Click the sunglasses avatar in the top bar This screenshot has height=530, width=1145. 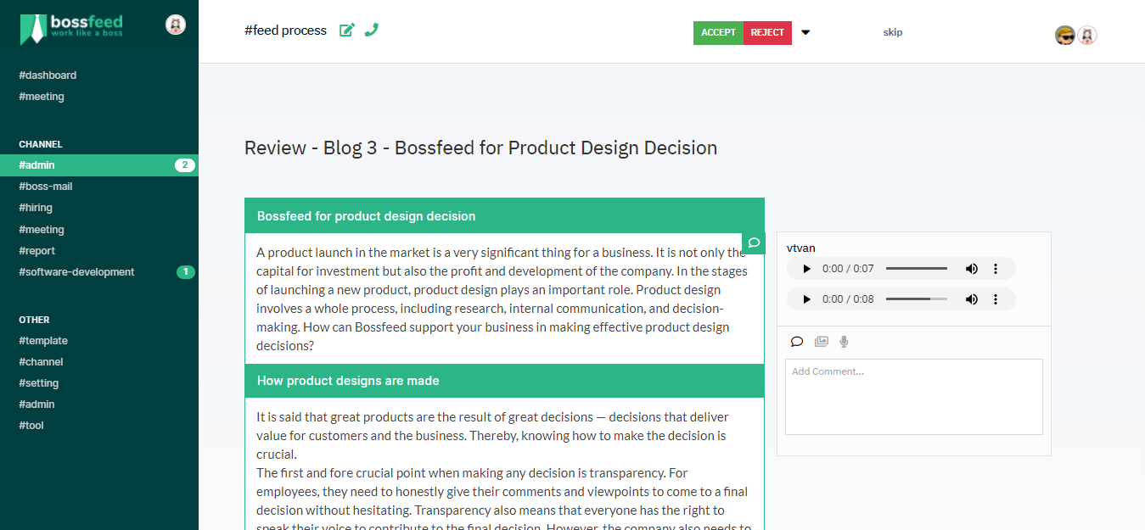[1064, 35]
